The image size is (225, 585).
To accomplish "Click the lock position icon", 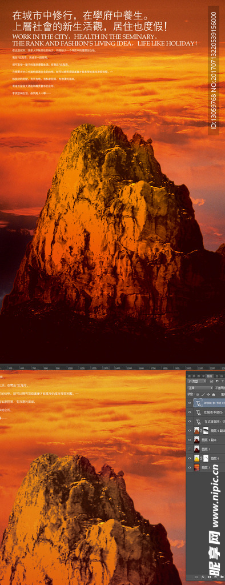I will tap(208, 394).
